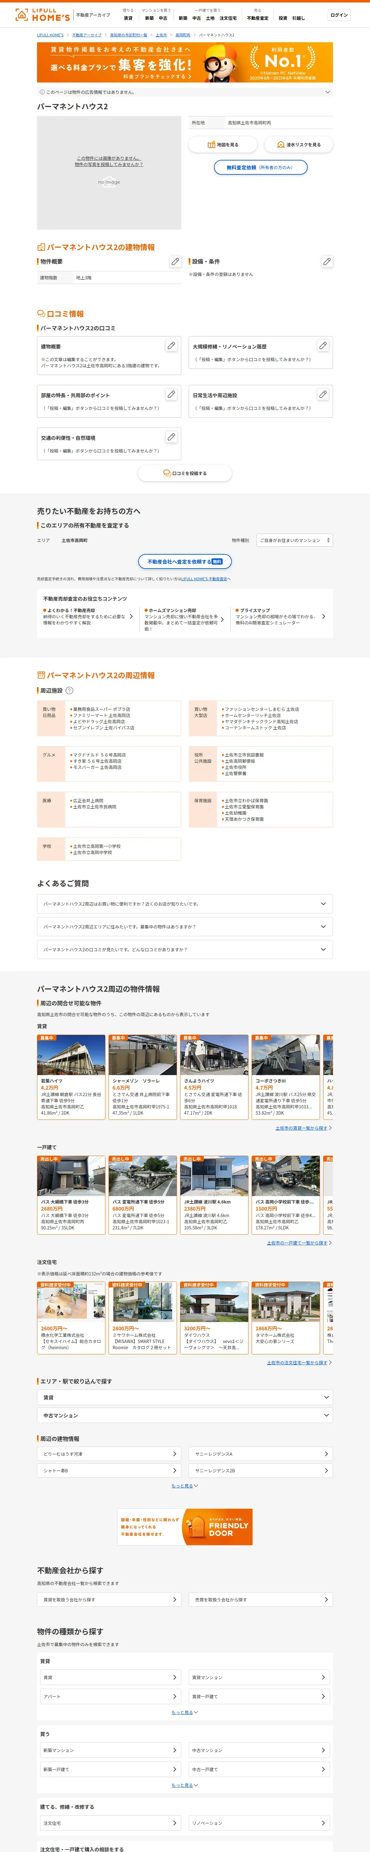This screenshot has height=1852, width=370.
Task: Open the さんようハイツ listing card
Action: pyautogui.click(x=214, y=1076)
